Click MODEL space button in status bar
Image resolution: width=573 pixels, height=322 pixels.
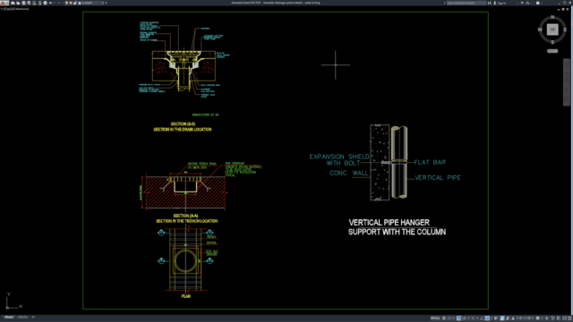click(x=435, y=318)
